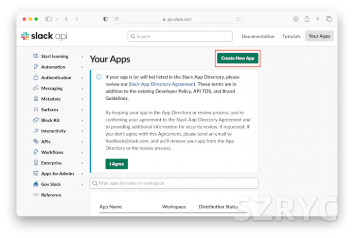The image size is (354, 238).
Task: Click the Filter apps by name field
Action: tap(174, 183)
